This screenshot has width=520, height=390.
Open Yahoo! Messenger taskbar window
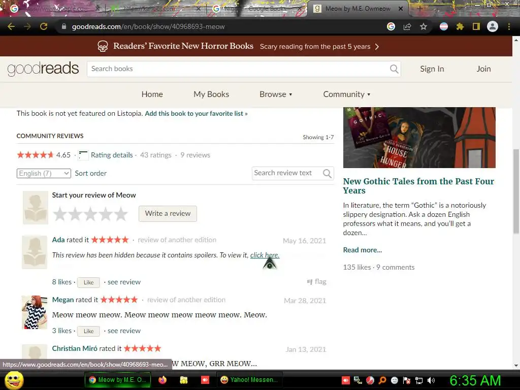[x=249, y=380]
